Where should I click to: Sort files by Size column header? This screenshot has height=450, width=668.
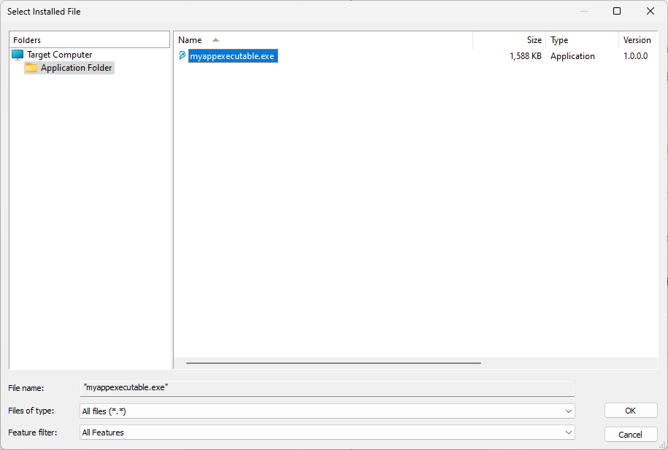(509, 40)
